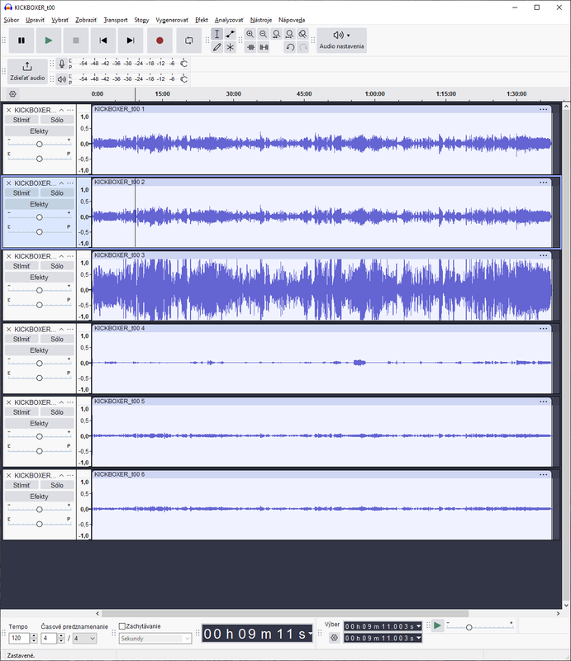The width and height of the screenshot is (571, 661).
Task: Open the Sekundy snapping dropdown
Action: (x=155, y=638)
